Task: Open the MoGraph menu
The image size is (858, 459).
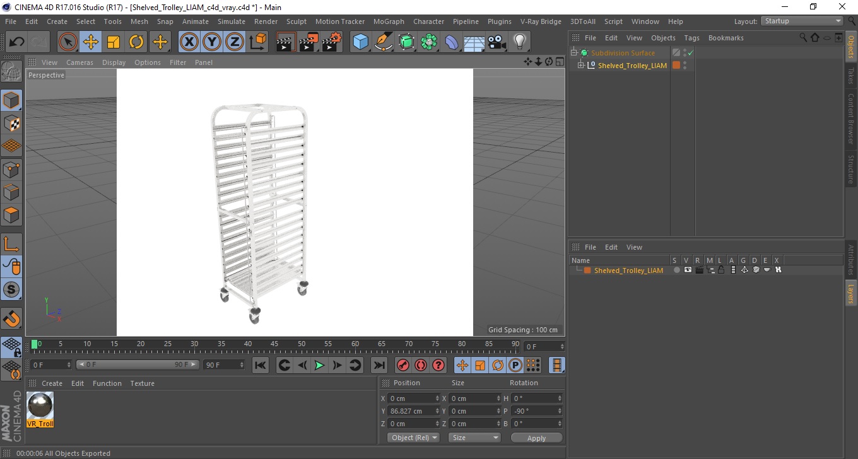Action: click(x=389, y=21)
